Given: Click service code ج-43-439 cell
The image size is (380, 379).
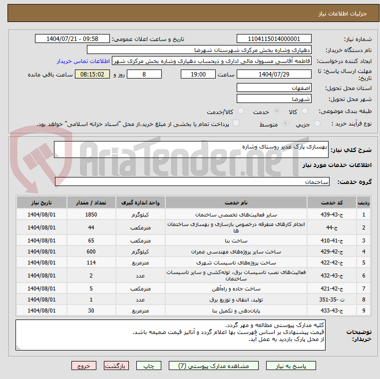Looking at the screenshot, I should [x=332, y=214].
